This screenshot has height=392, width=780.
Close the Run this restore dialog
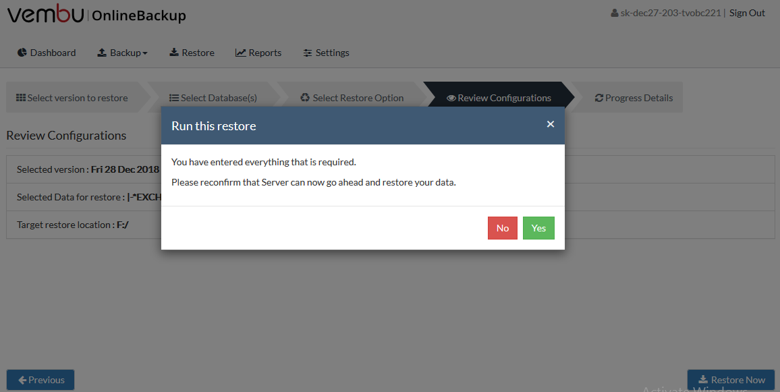pos(550,124)
